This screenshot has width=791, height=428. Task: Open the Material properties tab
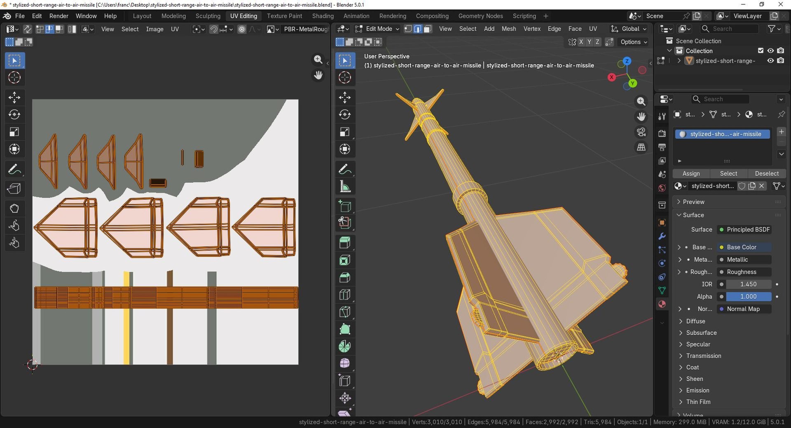[x=662, y=304]
